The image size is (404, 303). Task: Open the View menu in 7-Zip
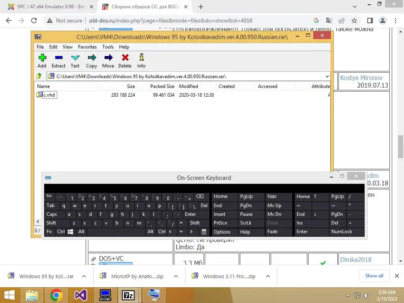(x=67, y=47)
